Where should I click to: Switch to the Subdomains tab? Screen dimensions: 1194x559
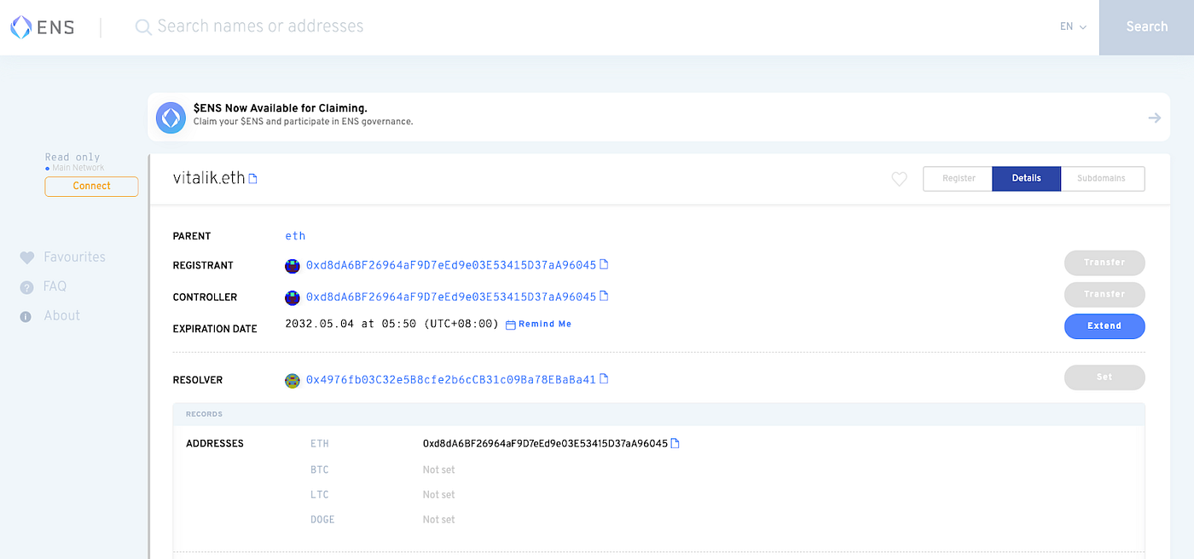pos(1103,178)
